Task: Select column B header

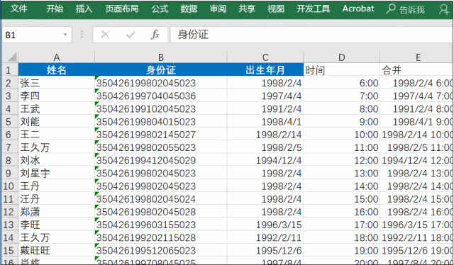Action: point(161,57)
